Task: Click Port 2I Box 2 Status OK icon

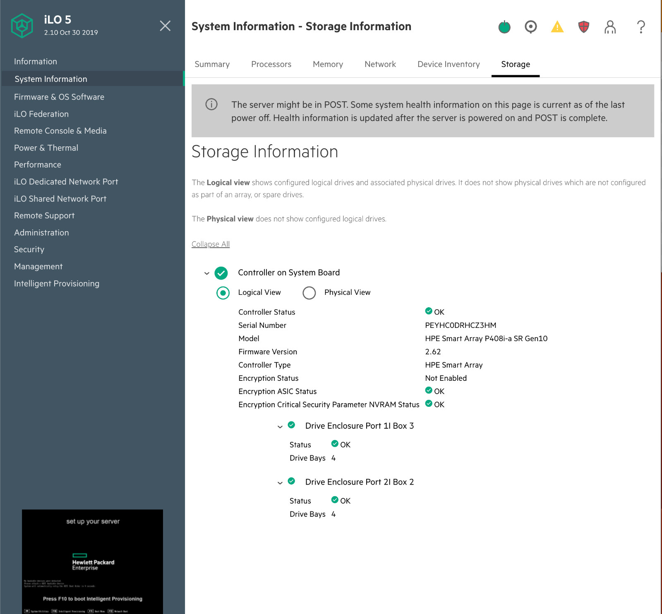Action: [335, 500]
